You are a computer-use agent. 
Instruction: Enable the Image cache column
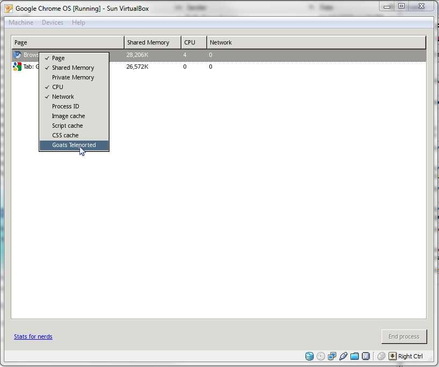click(x=74, y=116)
